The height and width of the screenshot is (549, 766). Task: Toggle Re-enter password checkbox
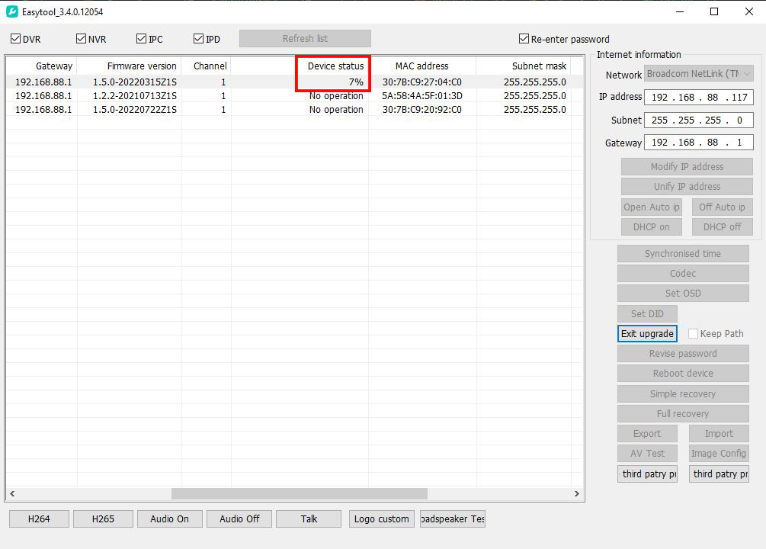[524, 39]
